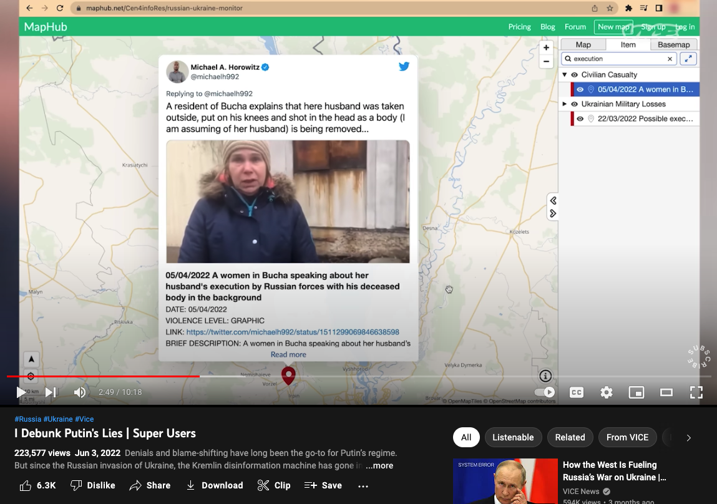Screen dimensions: 717x504
Task: Go to next map item chevron
Action: 553,213
